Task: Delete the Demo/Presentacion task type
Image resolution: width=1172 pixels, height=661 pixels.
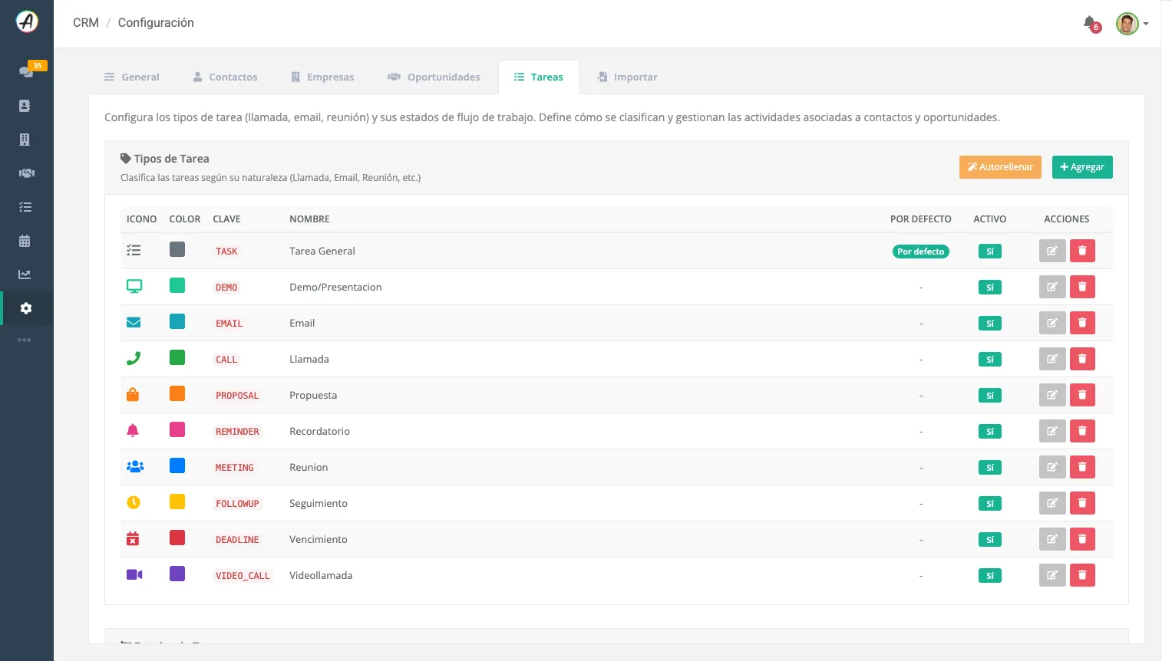Action: tap(1082, 287)
